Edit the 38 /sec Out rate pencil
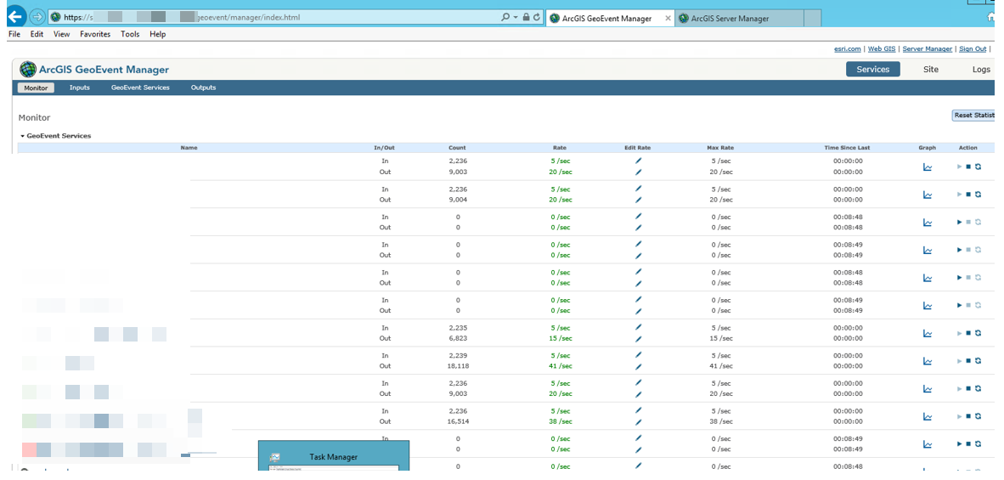This screenshot has width=1004, height=480. 638,421
